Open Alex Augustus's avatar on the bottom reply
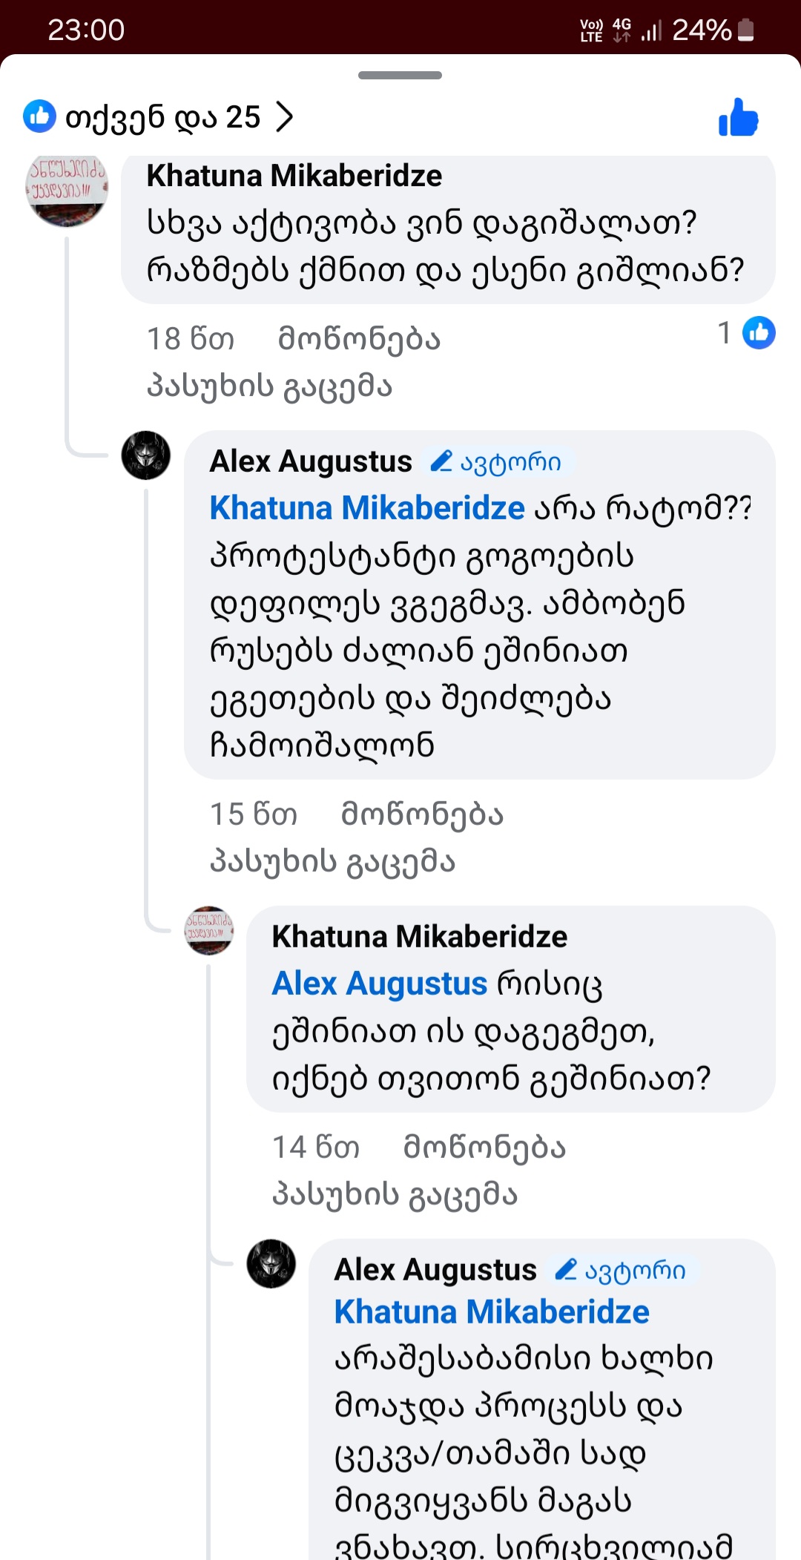 click(271, 1263)
